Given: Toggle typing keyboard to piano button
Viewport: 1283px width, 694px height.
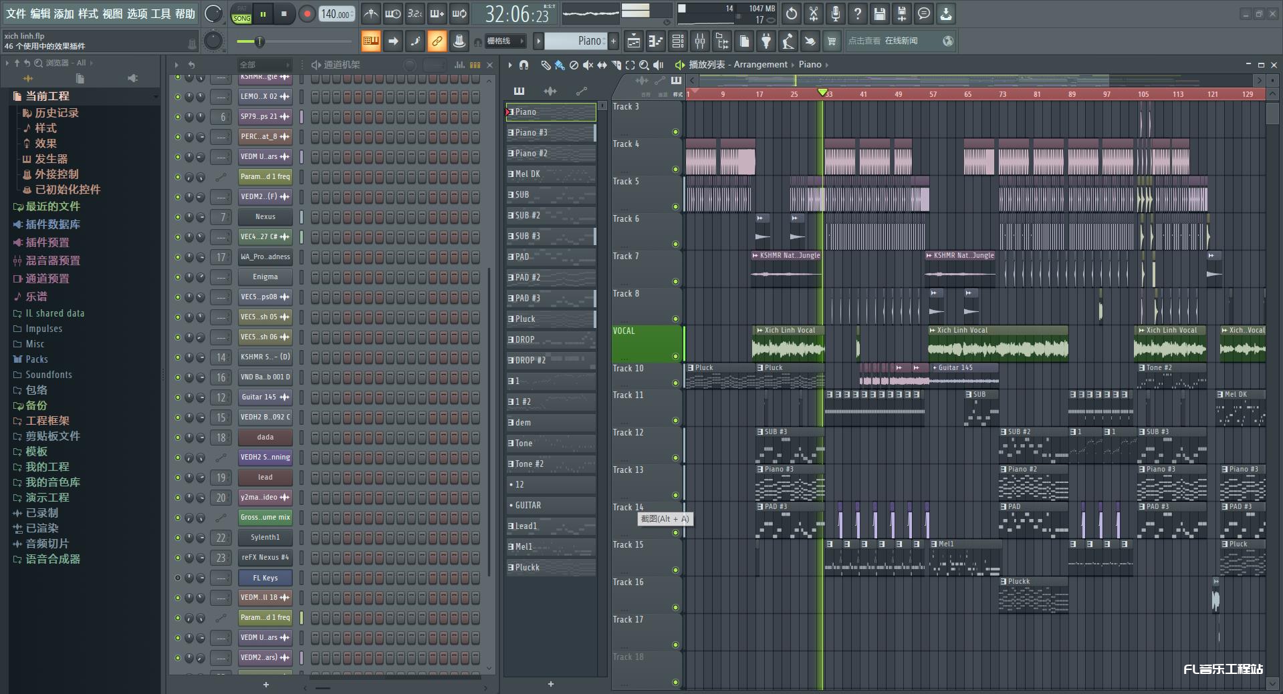Looking at the screenshot, I should [x=370, y=41].
